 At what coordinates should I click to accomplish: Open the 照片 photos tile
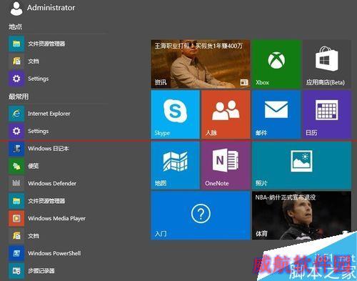click(x=301, y=165)
